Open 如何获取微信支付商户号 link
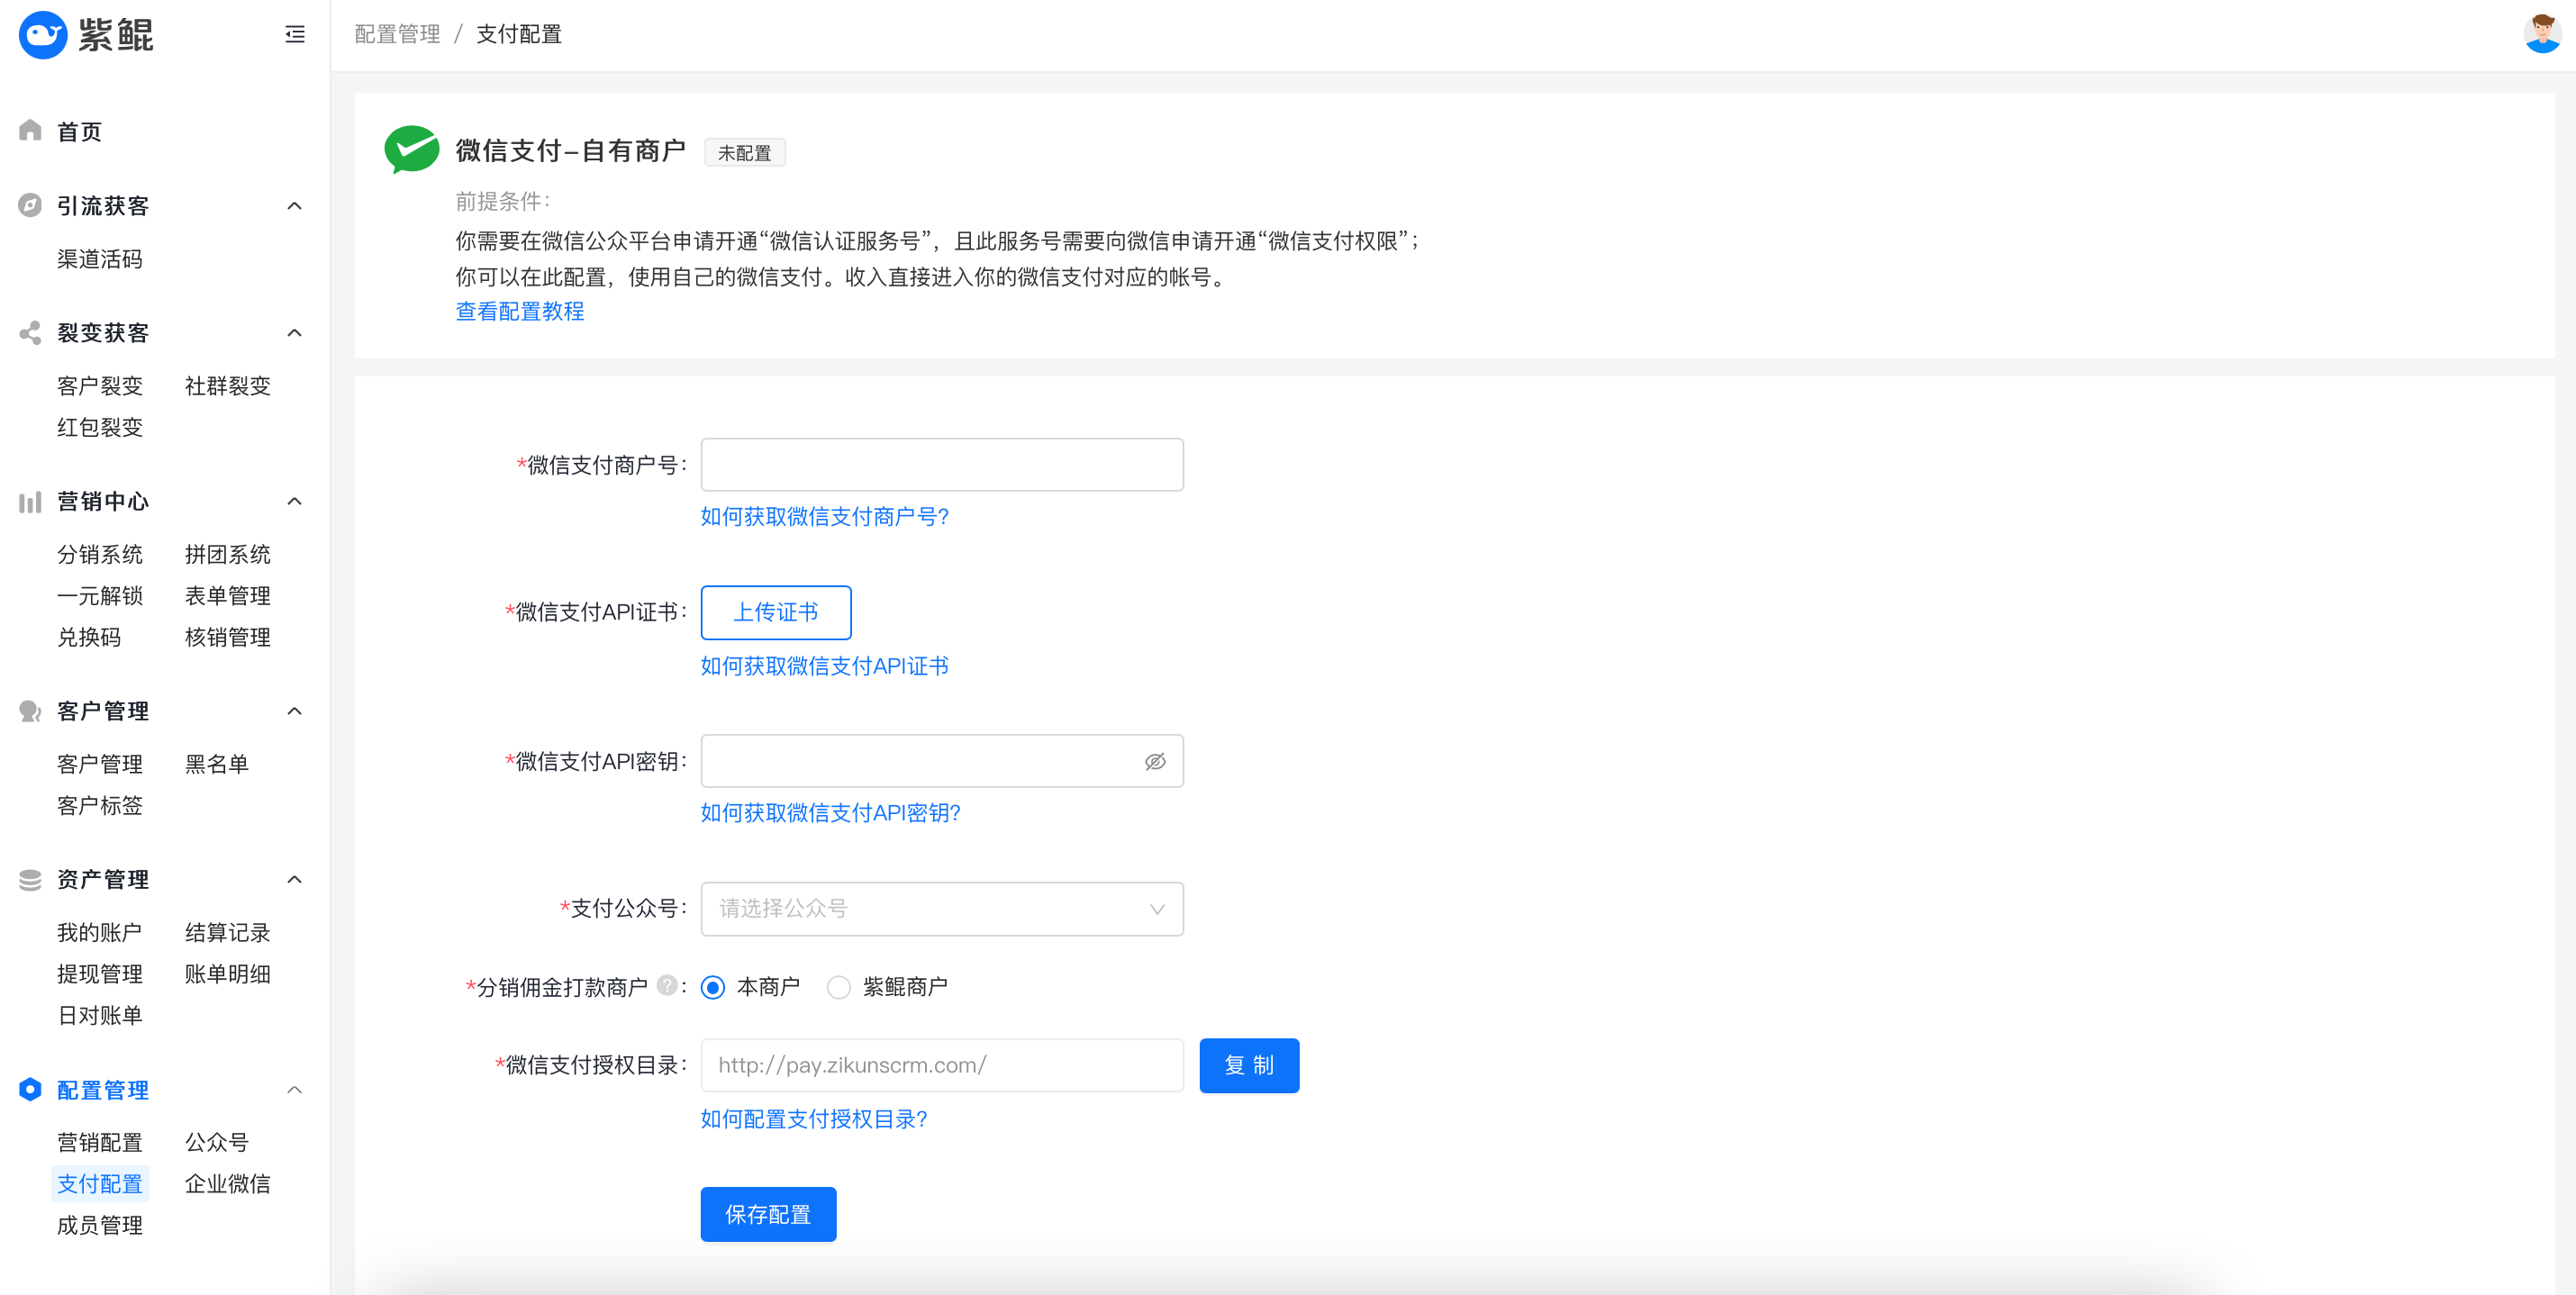The height and width of the screenshot is (1295, 2576). coord(825,516)
